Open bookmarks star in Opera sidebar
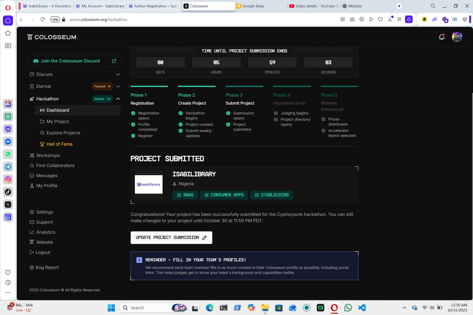This screenshot has height=315, width=473. 8,33
